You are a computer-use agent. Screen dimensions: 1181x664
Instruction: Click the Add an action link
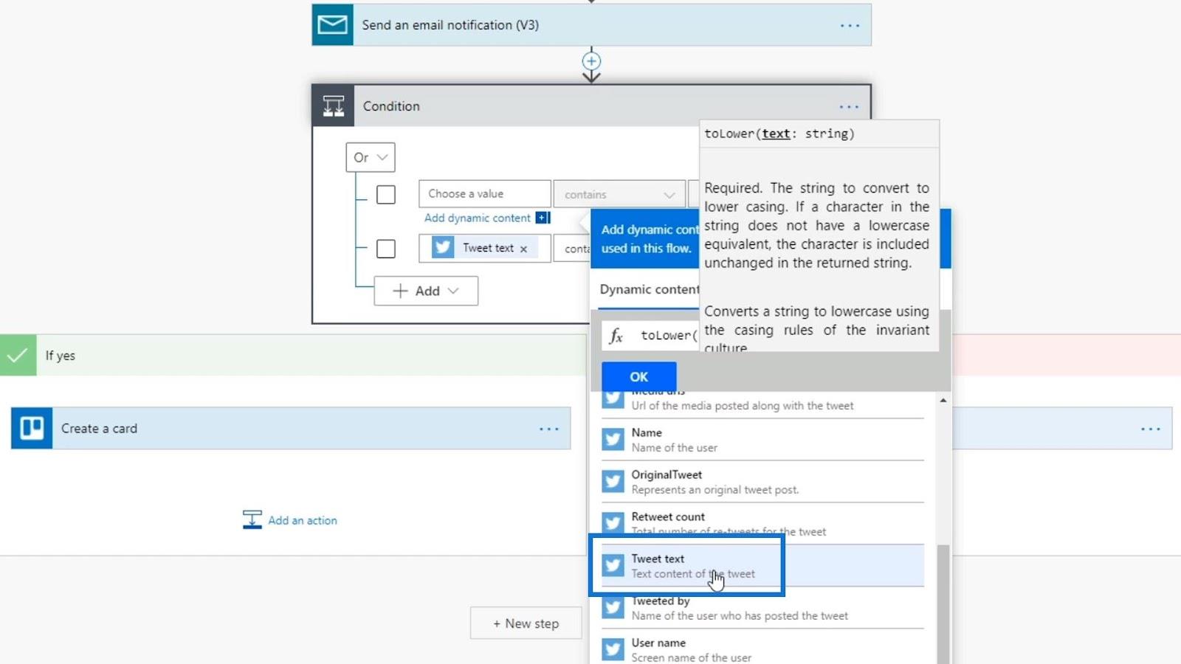click(303, 520)
